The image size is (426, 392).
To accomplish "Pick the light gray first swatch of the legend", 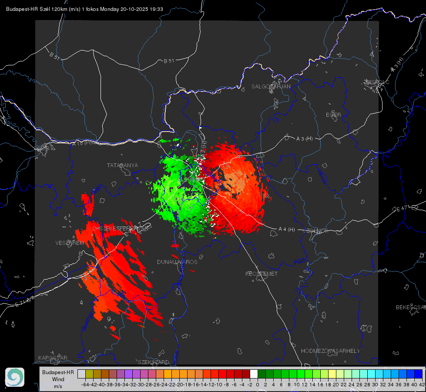I will point(81,374).
